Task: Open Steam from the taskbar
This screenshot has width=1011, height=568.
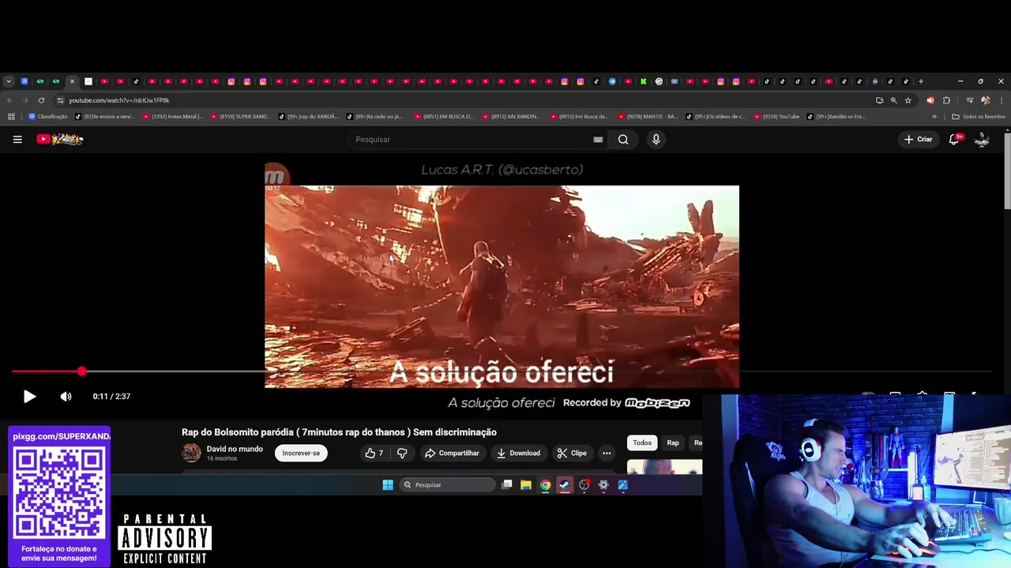Action: [564, 485]
